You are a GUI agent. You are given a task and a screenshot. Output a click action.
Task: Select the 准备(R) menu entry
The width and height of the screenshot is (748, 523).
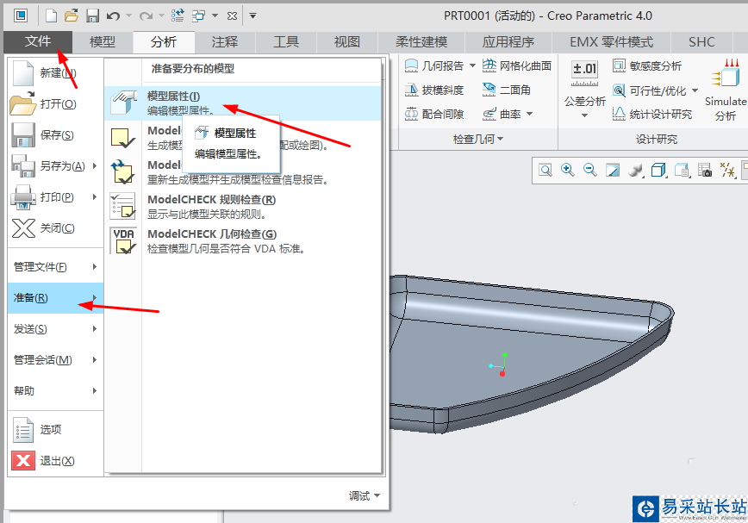point(55,298)
